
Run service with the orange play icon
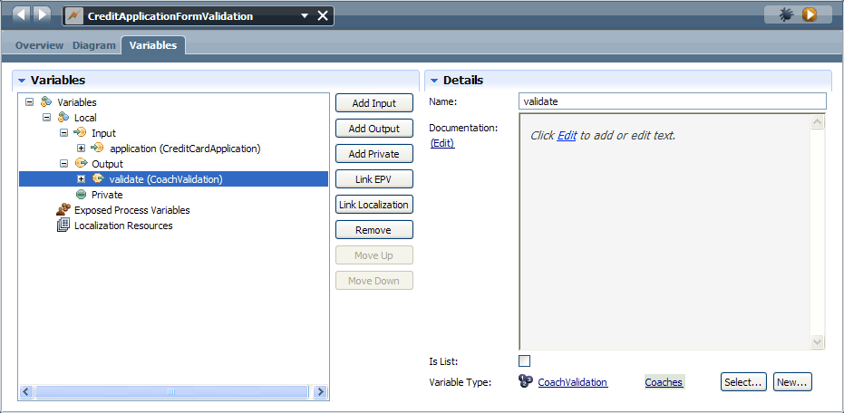(x=809, y=15)
